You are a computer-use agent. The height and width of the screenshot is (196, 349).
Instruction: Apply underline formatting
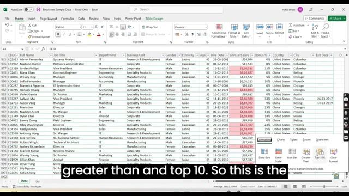coord(70,34)
